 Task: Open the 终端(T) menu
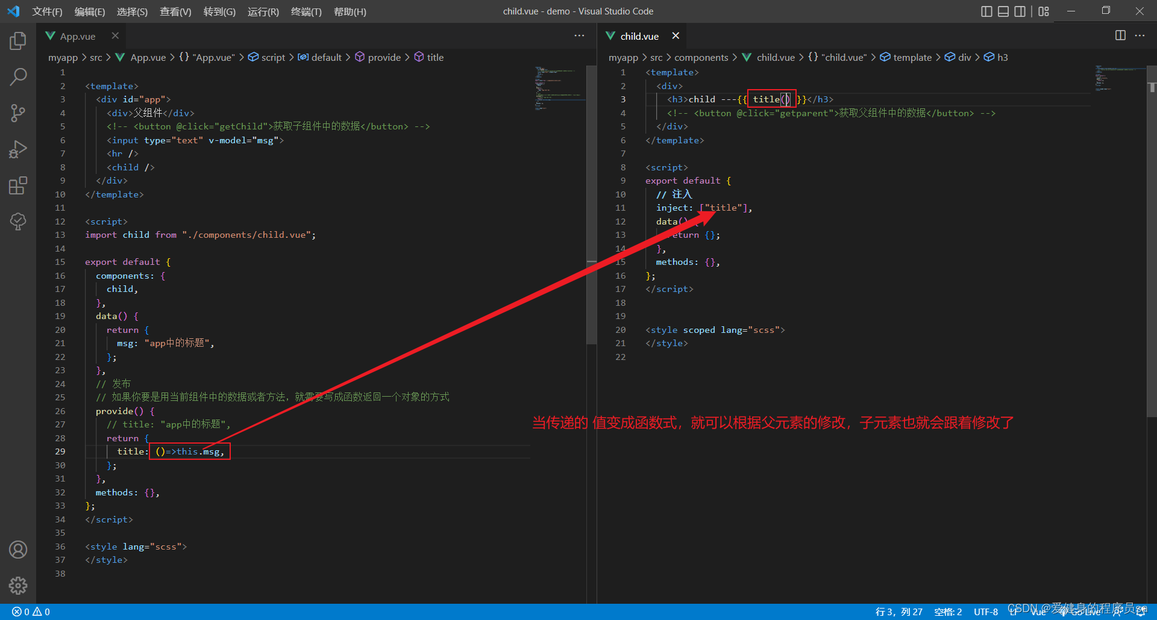tap(306, 11)
